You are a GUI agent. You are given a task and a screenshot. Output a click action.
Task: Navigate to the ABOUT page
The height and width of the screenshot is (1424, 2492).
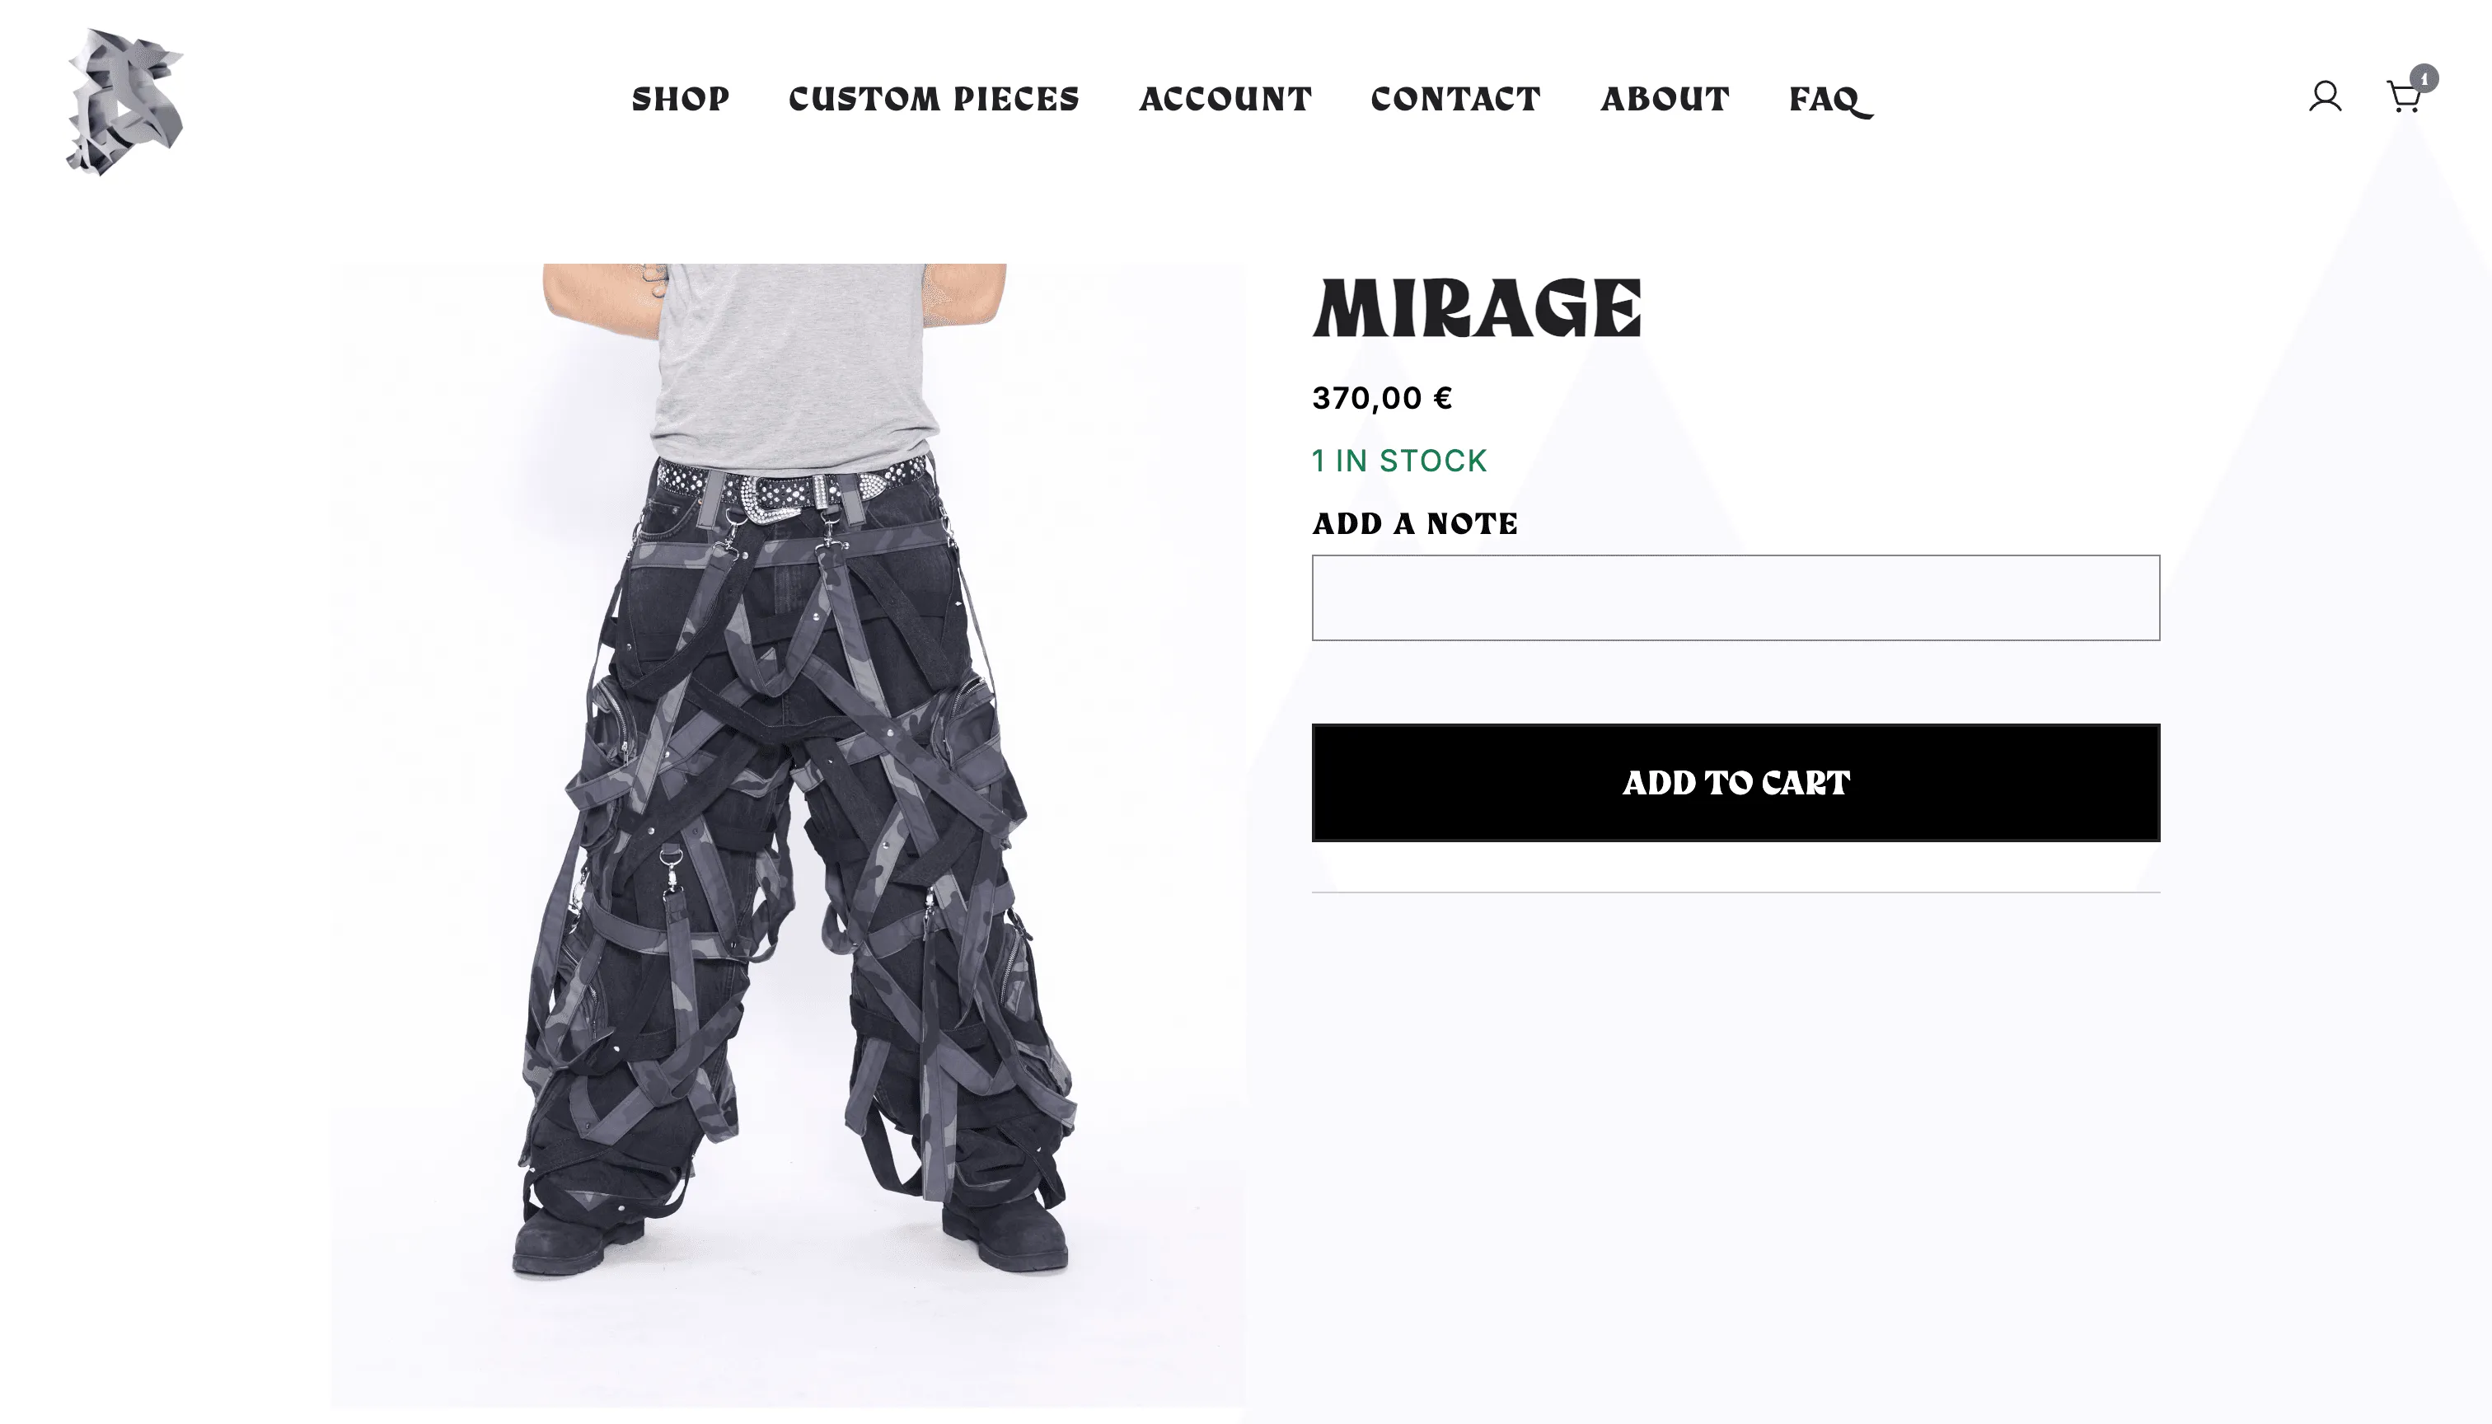1665,99
